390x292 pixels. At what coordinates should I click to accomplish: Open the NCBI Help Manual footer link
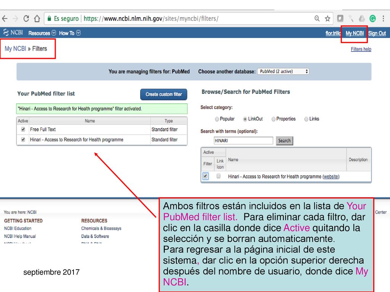tap(20, 236)
